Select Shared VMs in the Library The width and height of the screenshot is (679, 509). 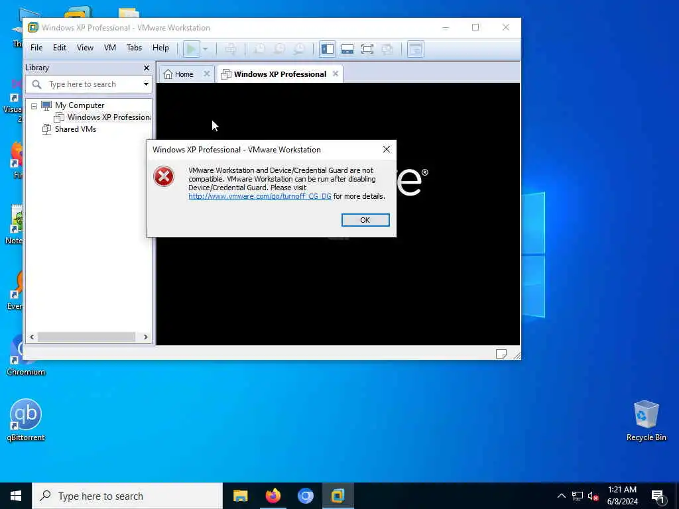click(76, 129)
